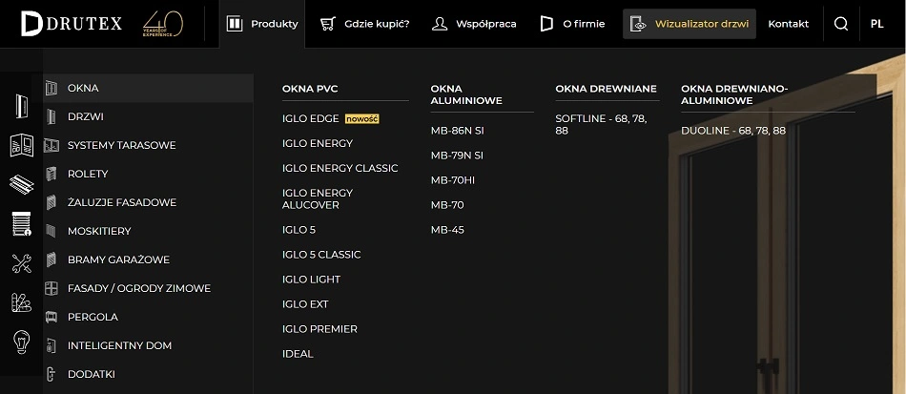Click the wrench and screwdriver sidebar icon
The height and width of the screenshot is (394, 906).
(x=21, y=263)
